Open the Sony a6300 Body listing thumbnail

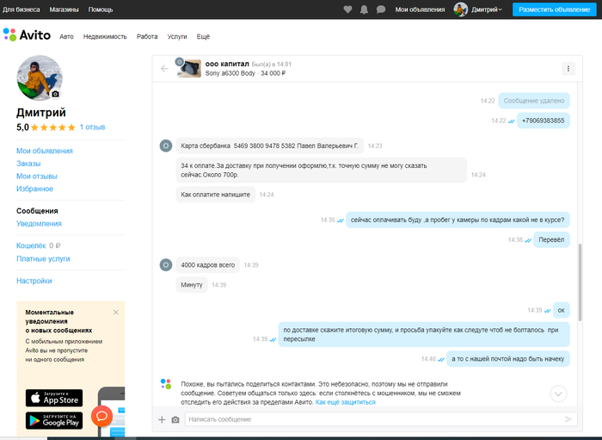(189, 69)
